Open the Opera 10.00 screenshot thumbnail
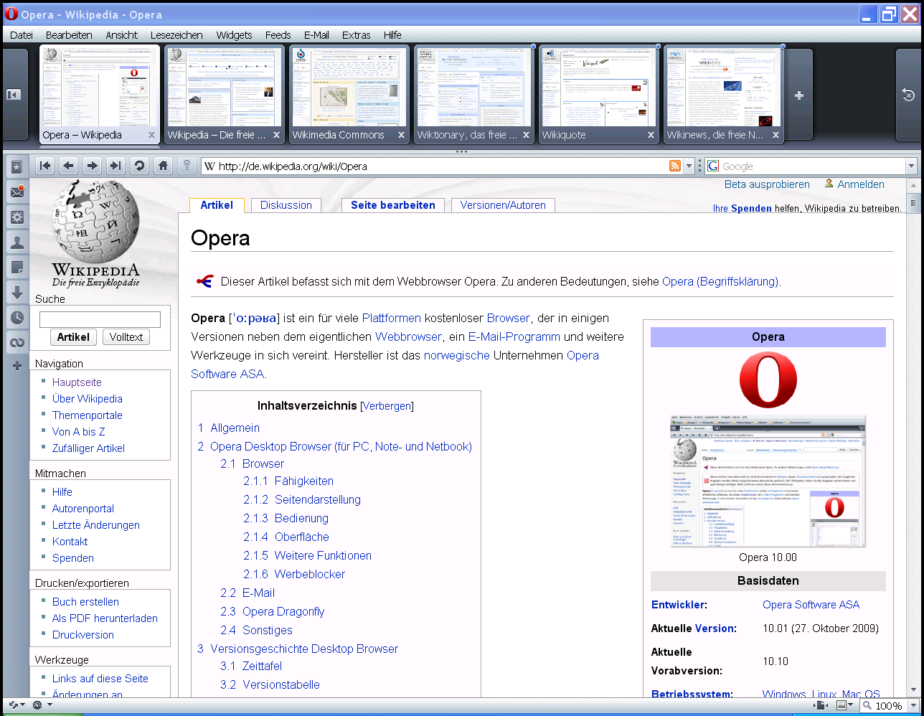 (768, 481)
